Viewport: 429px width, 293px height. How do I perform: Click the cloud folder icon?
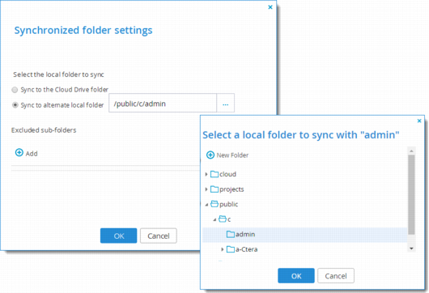(214, 174)
